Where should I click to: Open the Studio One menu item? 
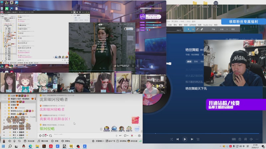click(x=207, y=25)
